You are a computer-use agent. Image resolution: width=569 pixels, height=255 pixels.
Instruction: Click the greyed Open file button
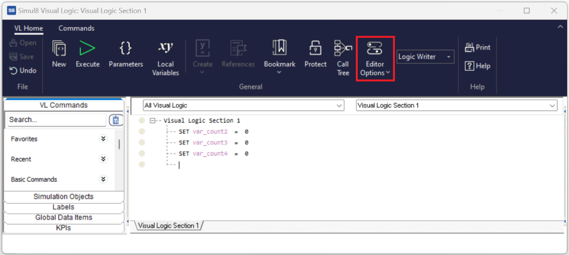coord(23,43)
